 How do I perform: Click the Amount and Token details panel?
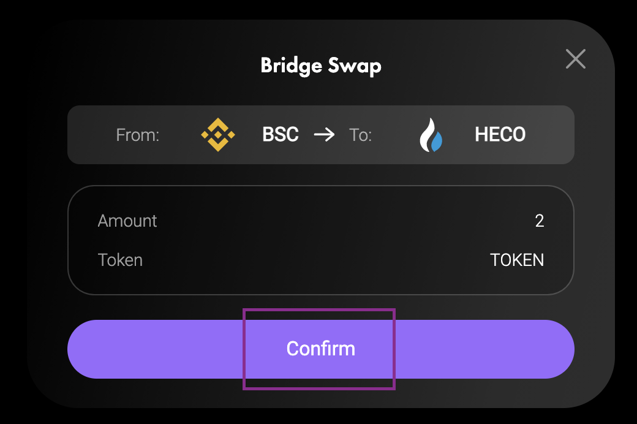[321, 240]
